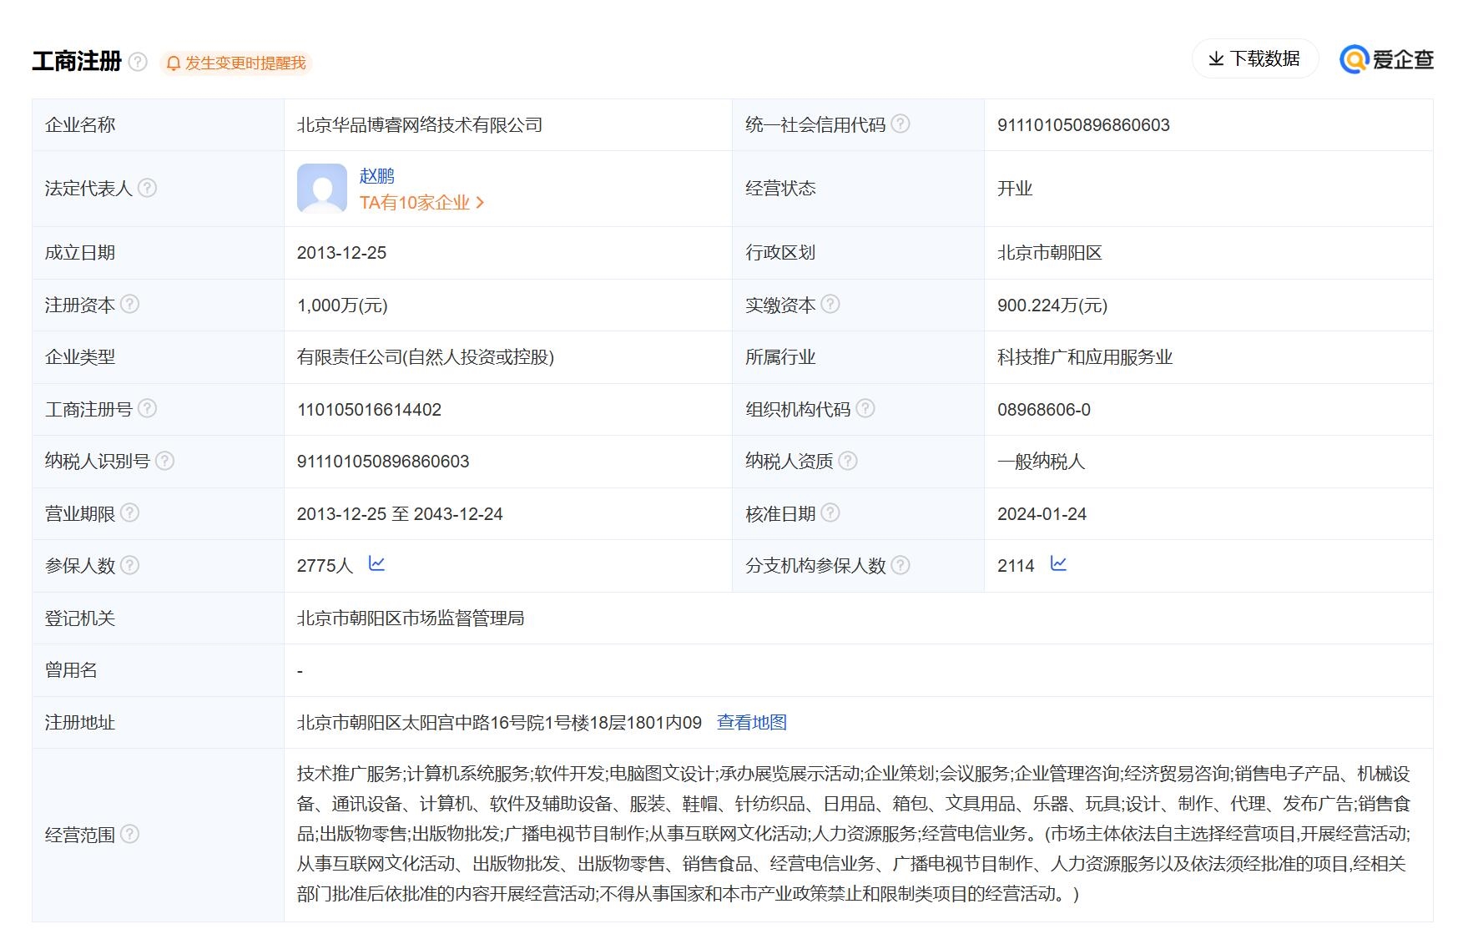Click help icon next to 工商注册 heading

click(139, 63)
